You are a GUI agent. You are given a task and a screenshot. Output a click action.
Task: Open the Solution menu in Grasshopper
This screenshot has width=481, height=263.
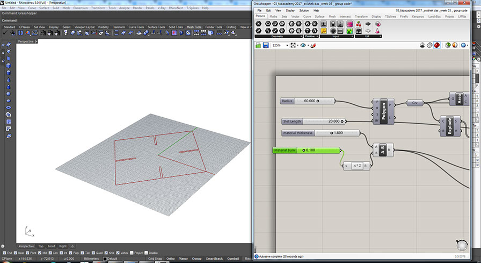click(x=304, y=10)
